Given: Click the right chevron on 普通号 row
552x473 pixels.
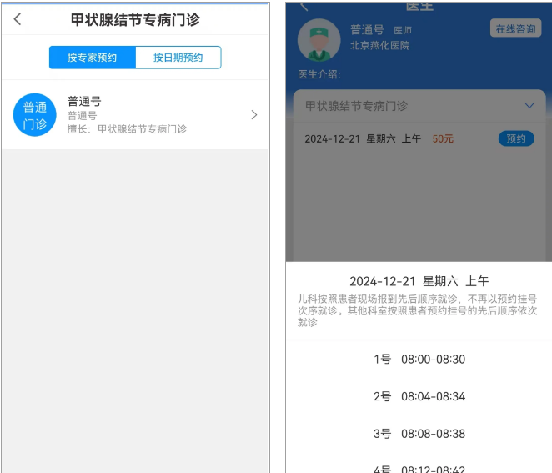Looking at the screenshot, I should pos(254,115).
